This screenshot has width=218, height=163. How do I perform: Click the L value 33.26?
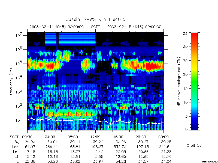[53, 161]
